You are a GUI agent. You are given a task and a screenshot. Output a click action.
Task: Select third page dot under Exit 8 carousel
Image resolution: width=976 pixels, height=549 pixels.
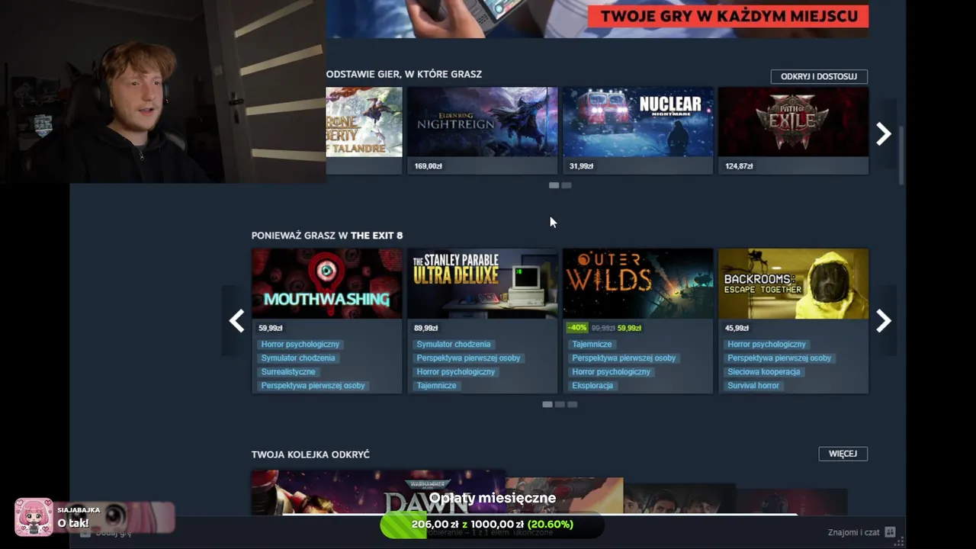[573, 404]
